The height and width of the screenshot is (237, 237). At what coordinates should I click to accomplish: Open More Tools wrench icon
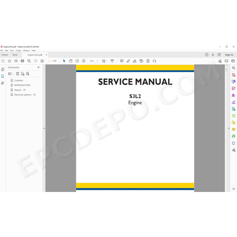click(234, 150)
